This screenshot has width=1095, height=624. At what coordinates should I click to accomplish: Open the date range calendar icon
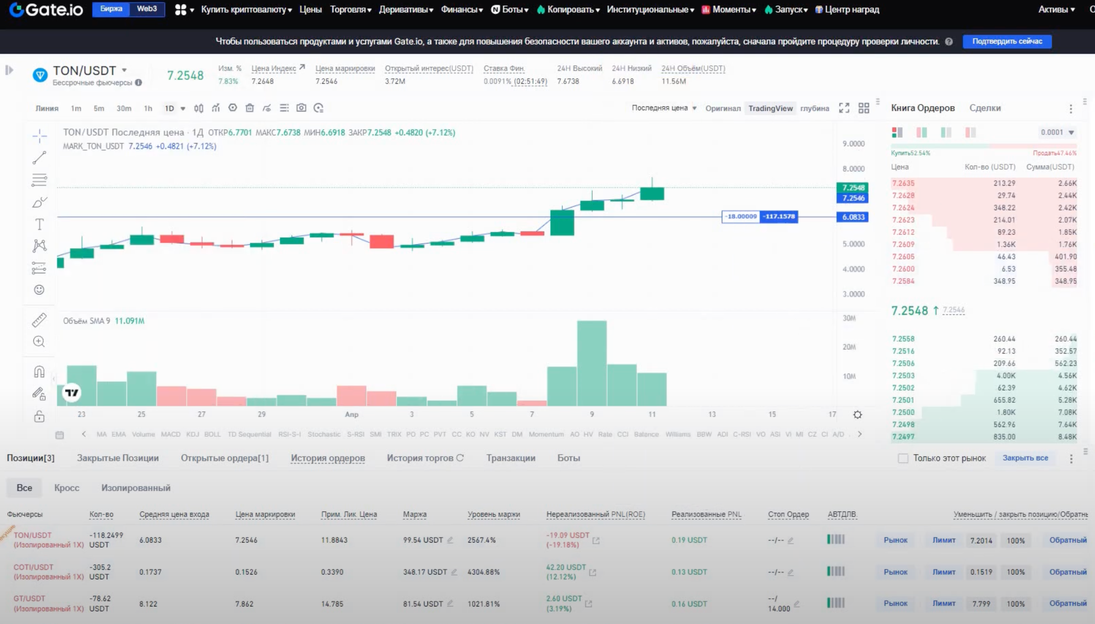[x=59, y=435]
